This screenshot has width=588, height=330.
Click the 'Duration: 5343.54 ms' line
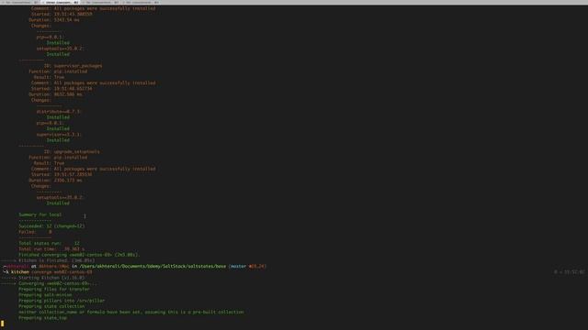[54, 20]
